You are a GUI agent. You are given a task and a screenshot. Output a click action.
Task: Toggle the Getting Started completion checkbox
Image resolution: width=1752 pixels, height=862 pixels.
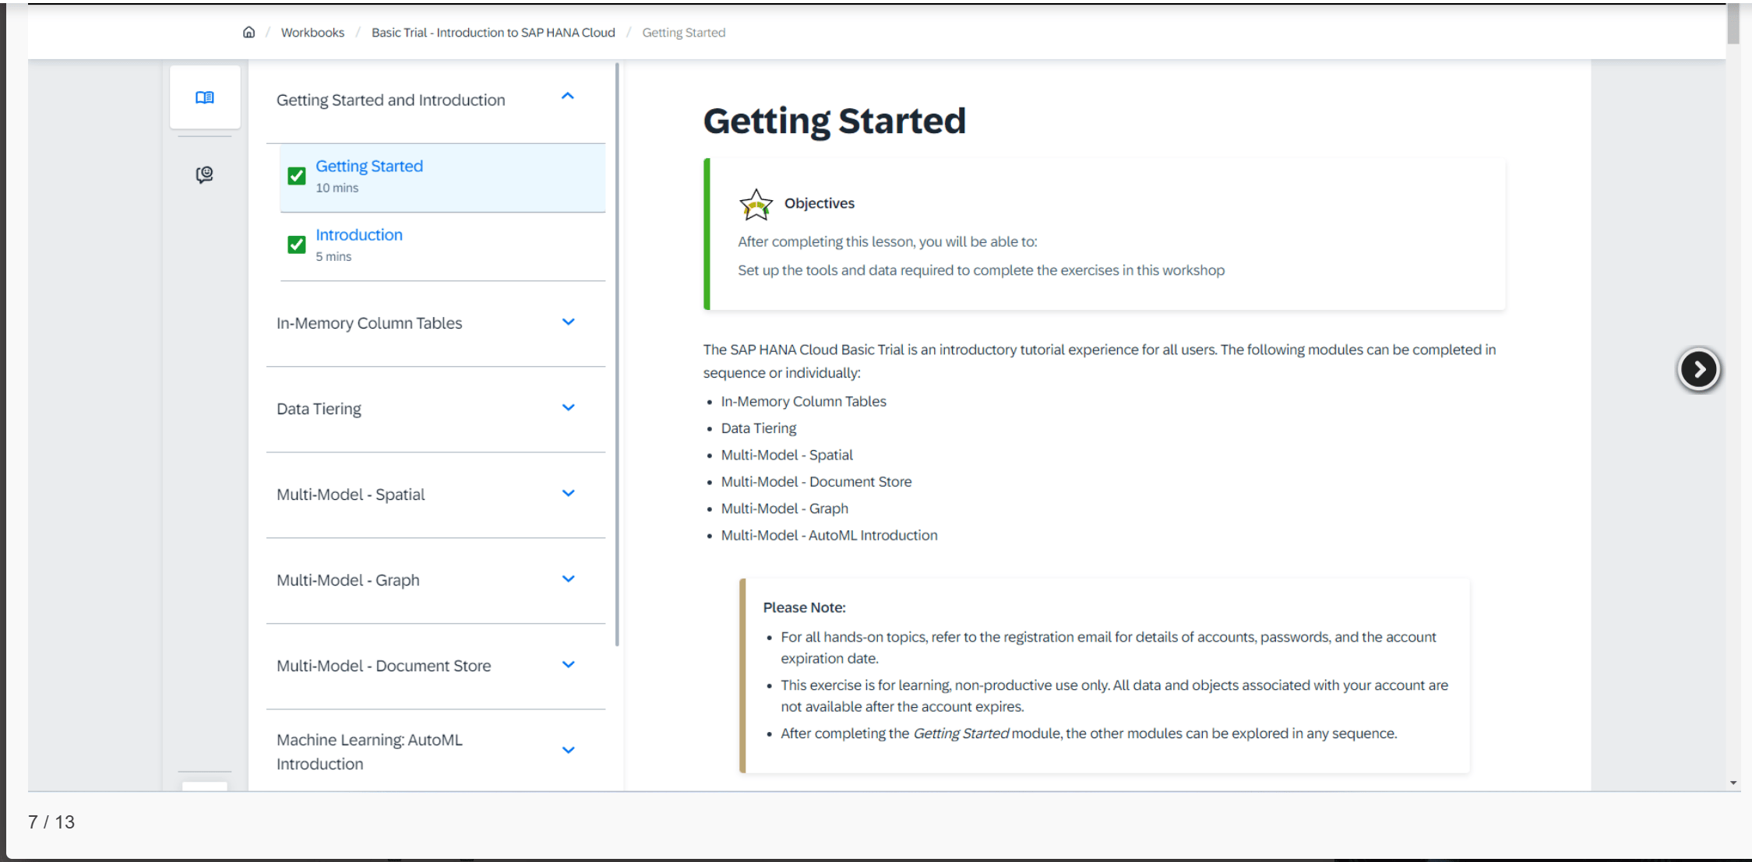tap(297, 176)
